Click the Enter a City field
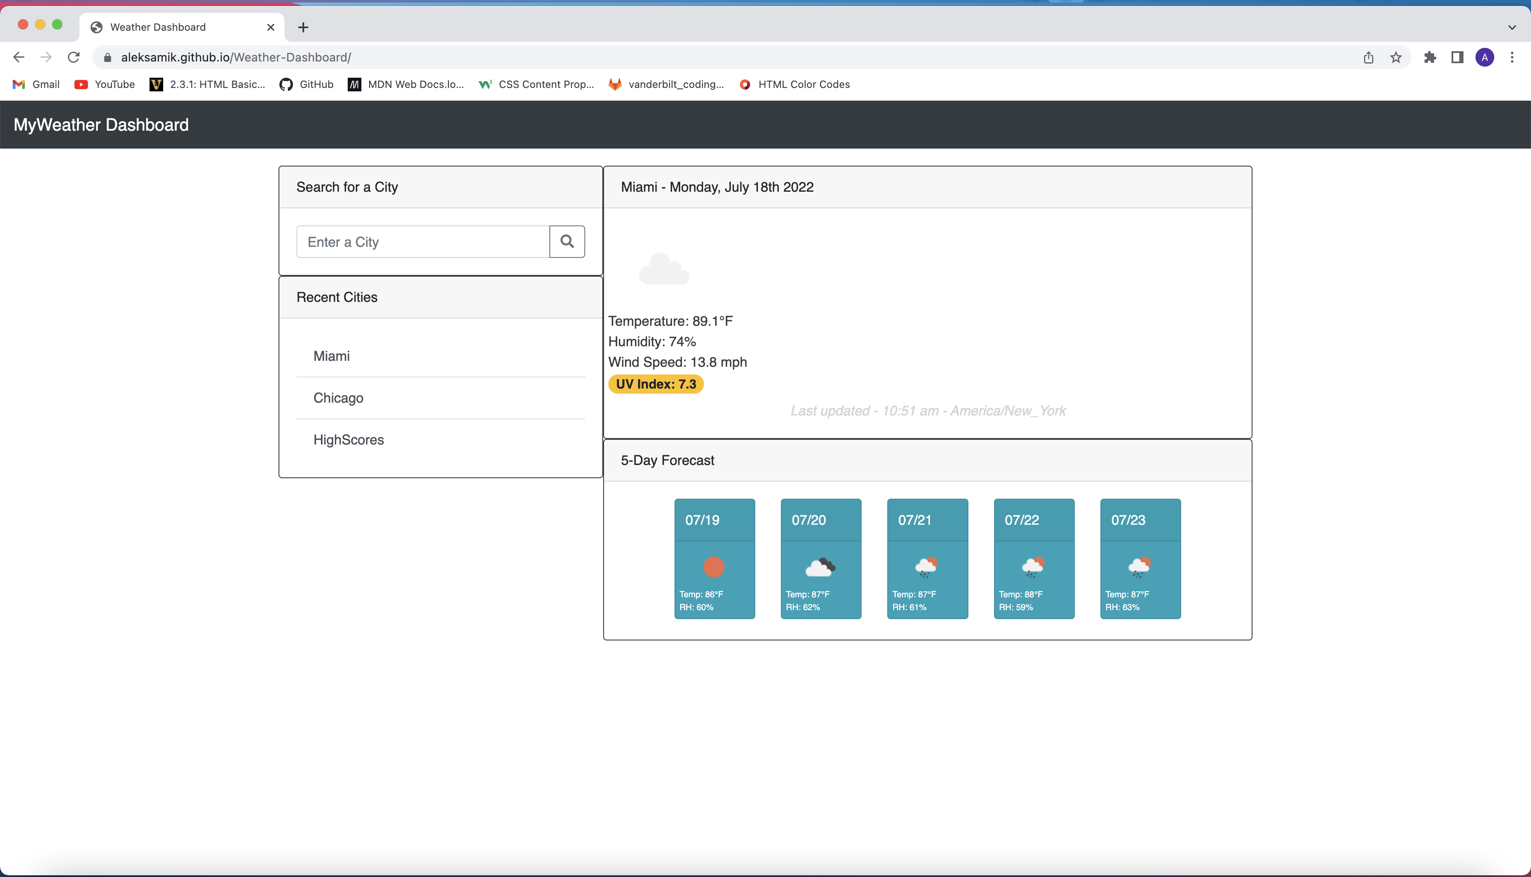1531x877 pixels. tap(423, 242)
